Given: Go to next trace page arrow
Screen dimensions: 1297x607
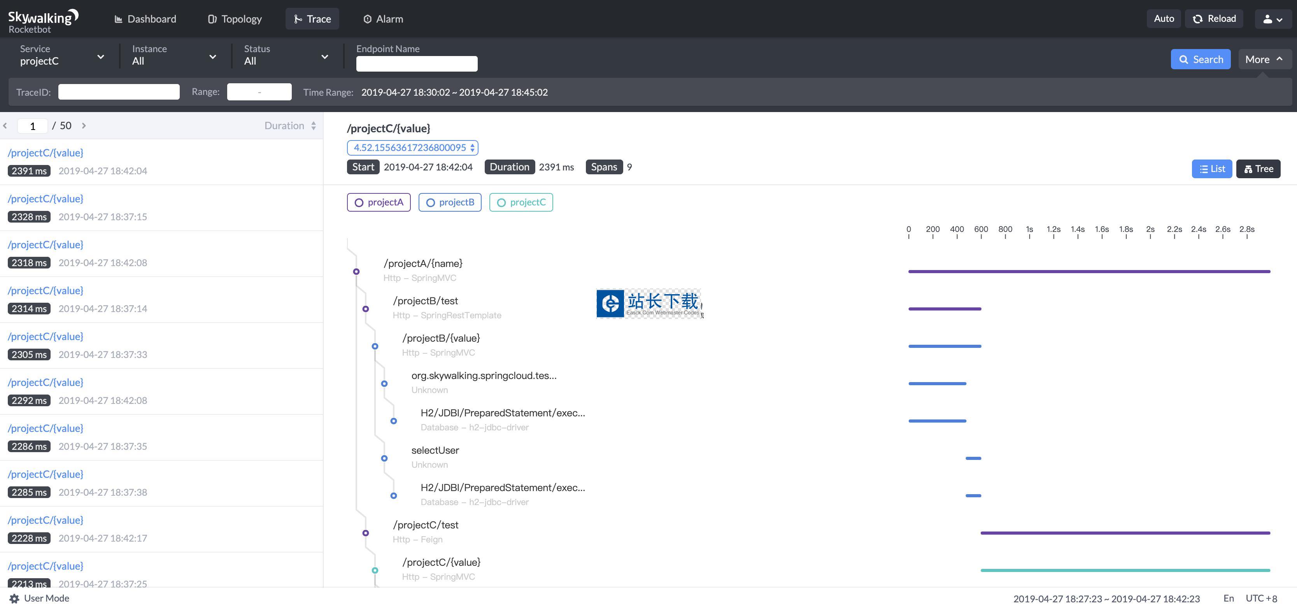Looking at the screenshot, I should pos(84,125).
